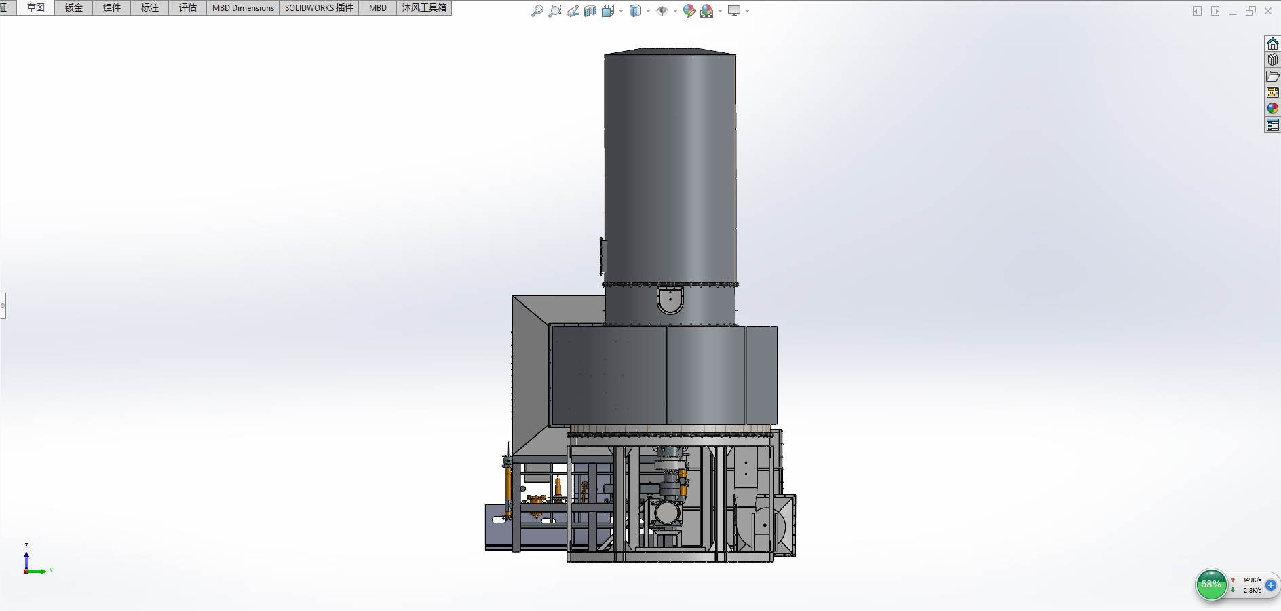Open the Design Library task pane tab
Viewport: 1281px width, 611px height.
tap(1273, 60)
